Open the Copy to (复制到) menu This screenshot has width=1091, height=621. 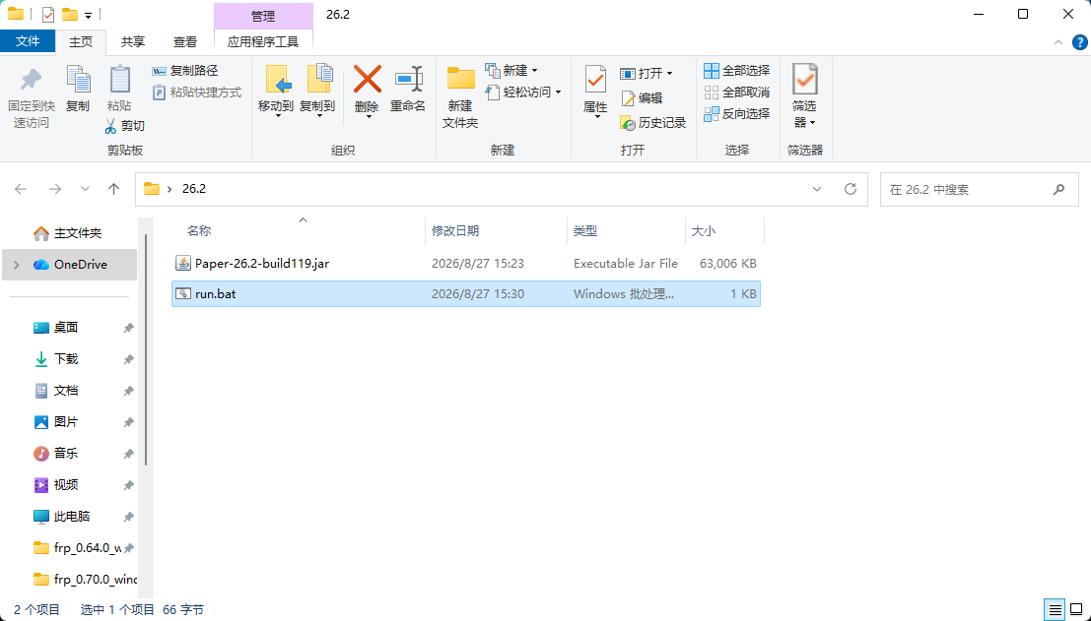(317, 91)
